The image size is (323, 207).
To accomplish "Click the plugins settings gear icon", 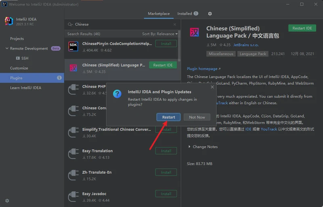I will [210, 14].
